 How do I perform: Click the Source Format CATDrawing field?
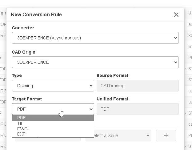138,86
